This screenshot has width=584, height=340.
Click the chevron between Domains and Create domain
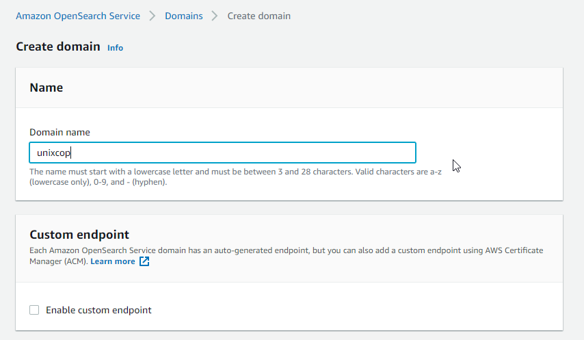pos(215,16)
